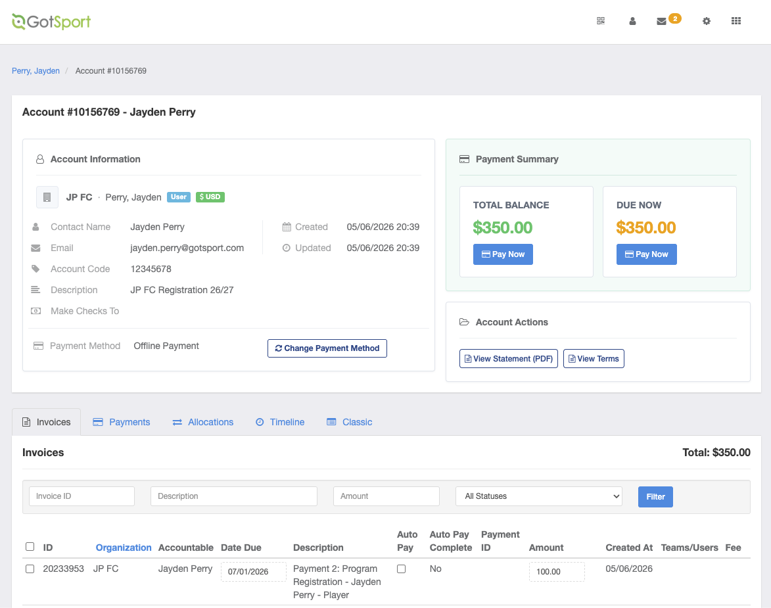Focus the Amount filter field
Image resolution: width=771 pixels, height=608 pixels.
click(386, 496)
